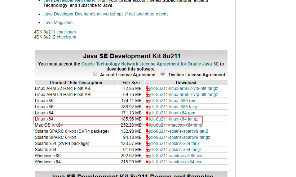Open Java Developer Day hands-on workshops link
This screenshot has width=296, height=177.
(106, 14)
